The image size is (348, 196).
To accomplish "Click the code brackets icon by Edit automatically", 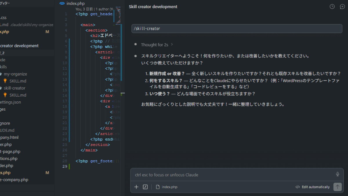I will 298,187.
